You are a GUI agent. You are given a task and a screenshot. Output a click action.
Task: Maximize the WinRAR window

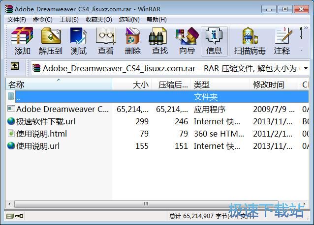(x=285, y=9)
